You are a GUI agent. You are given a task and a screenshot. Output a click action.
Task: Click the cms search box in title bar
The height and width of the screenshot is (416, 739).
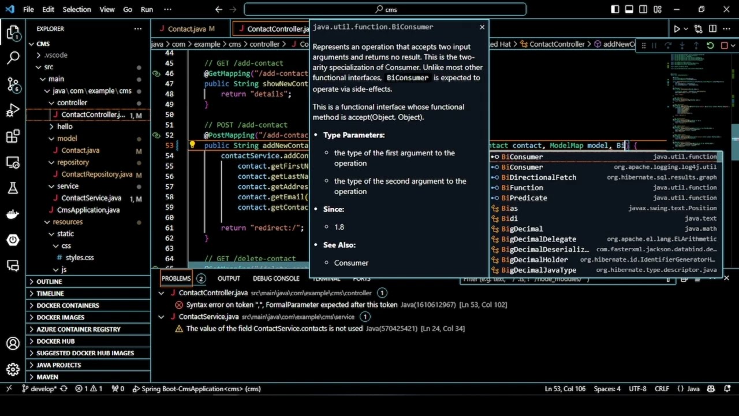tap(385, 9)
